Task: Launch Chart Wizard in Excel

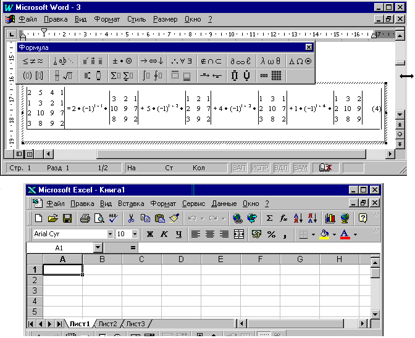Action: 330,218
